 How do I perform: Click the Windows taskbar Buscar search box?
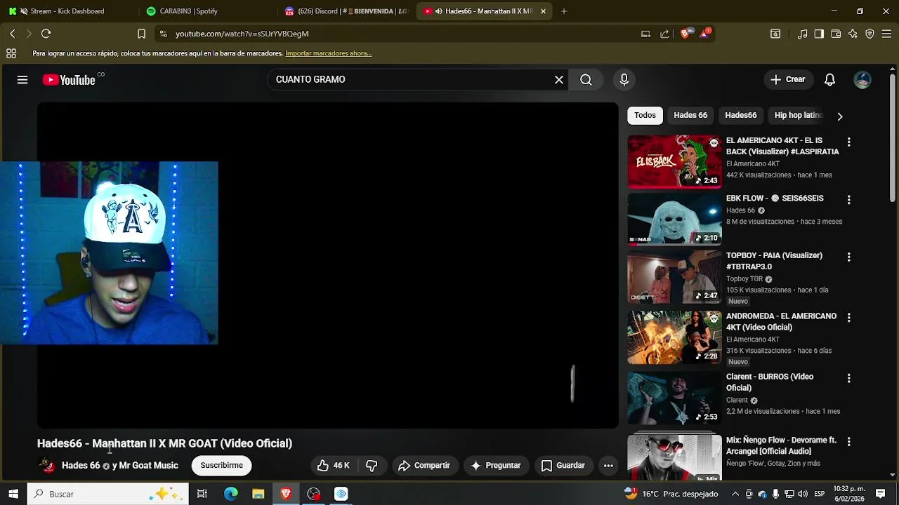tap(108, 494)
